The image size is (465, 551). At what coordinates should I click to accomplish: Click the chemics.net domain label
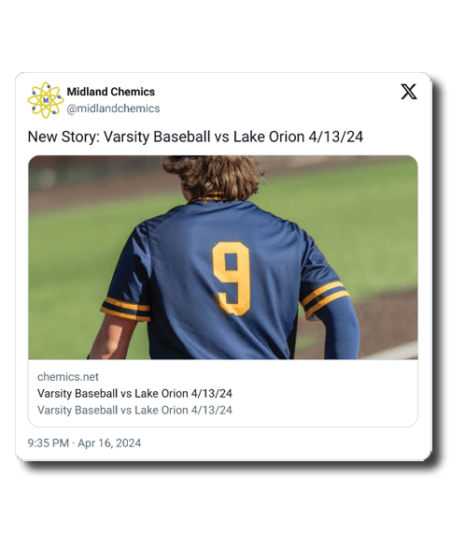tap(68, 377)
